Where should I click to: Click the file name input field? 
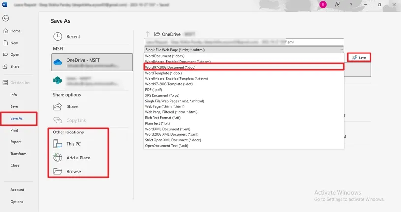[244, 42]
